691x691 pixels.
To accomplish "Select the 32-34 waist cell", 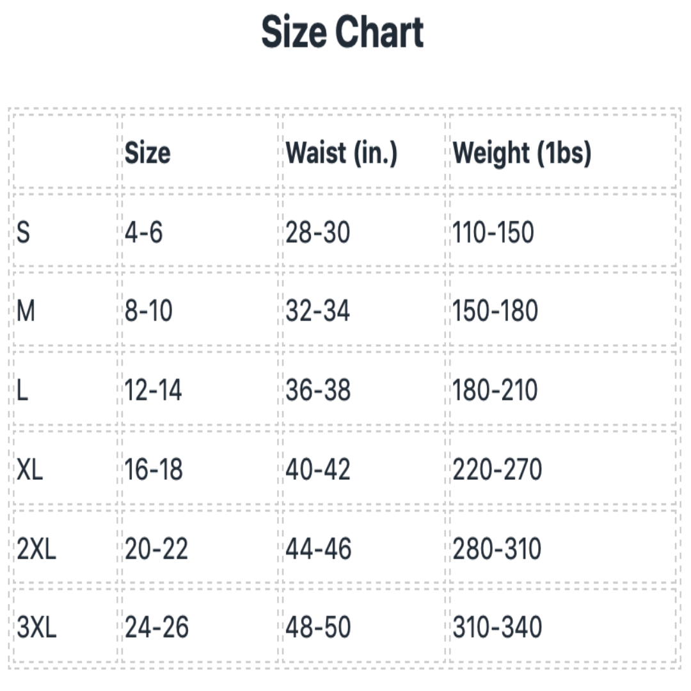I will point(317,312).
